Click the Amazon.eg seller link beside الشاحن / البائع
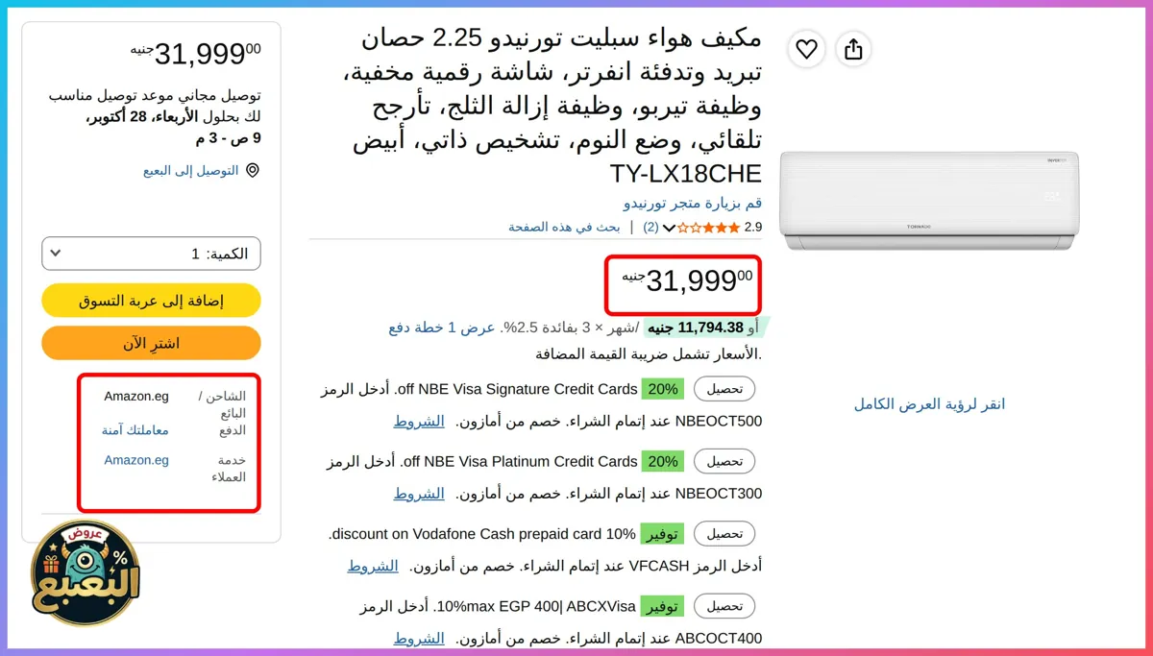This screenshot has width=1153, height=656. coord(136,397)
